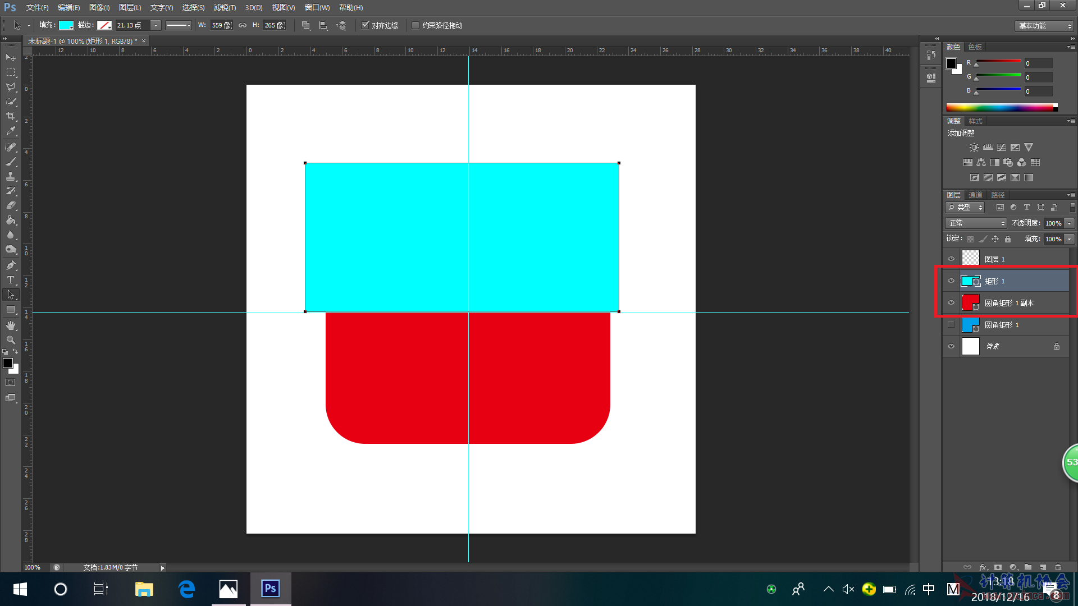Select the History Brush tool
Screen dimensions: 1078x606
pyautogui.click(x=11, y=191)
